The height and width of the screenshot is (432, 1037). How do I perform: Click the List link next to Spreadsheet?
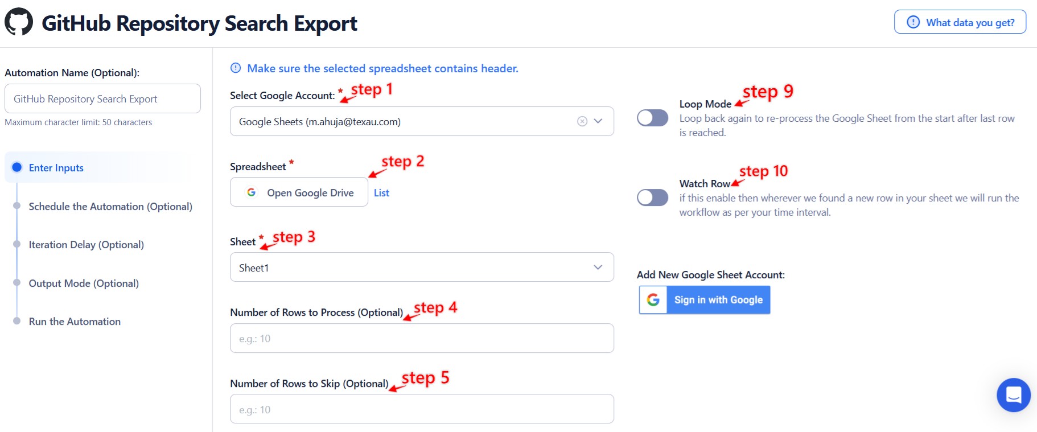[x=381, y=193]
